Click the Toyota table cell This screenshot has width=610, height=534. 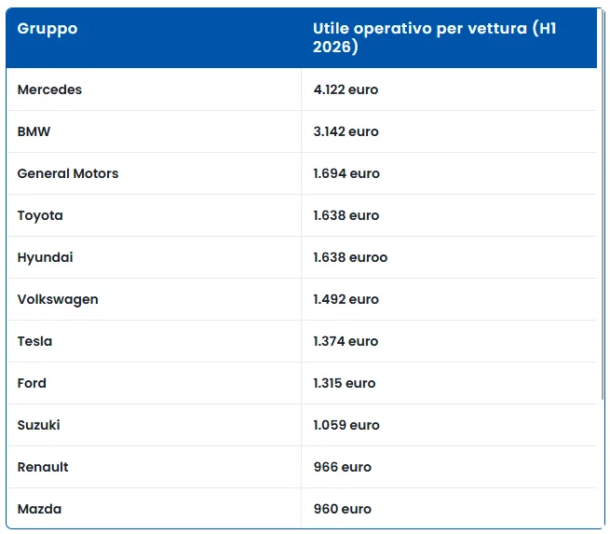pyautogui.click(x=40, y=215)
